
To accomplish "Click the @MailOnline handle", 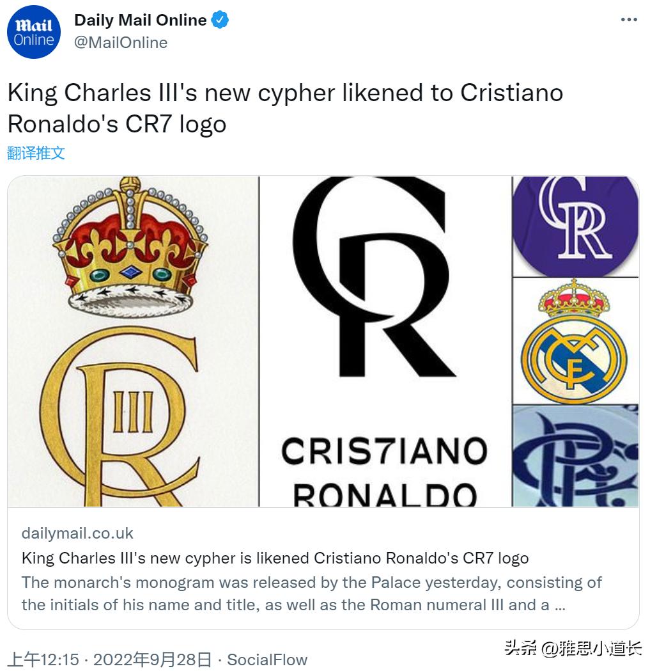I will point(121,43).
